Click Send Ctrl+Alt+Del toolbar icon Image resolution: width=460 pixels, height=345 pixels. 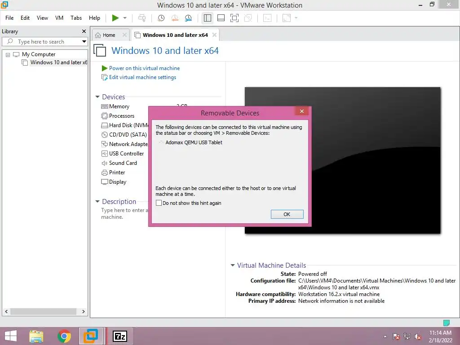[x=142, y=18]
